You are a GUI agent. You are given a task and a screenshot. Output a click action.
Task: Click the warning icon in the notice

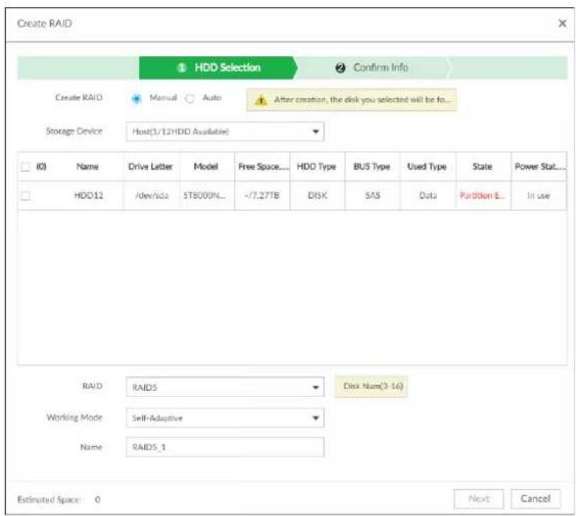click(261, 100)
